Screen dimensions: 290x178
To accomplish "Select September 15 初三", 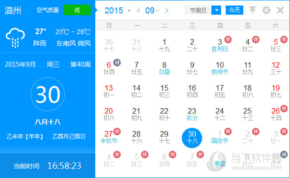I will 164,91.
